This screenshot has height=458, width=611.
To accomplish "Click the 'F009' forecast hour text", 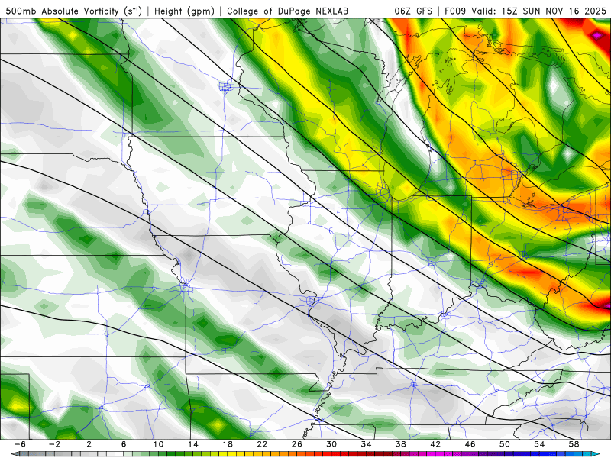I will point(455,11).
